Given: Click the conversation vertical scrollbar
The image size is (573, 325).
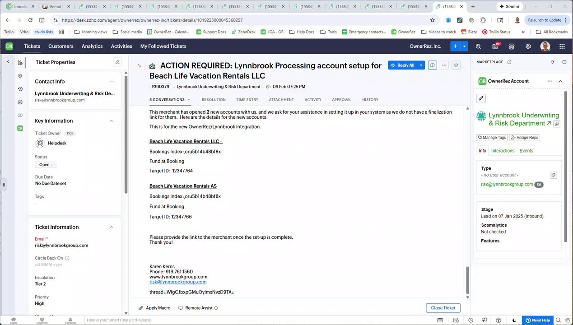Looking at the screenshot, I should tap(467, 280).
